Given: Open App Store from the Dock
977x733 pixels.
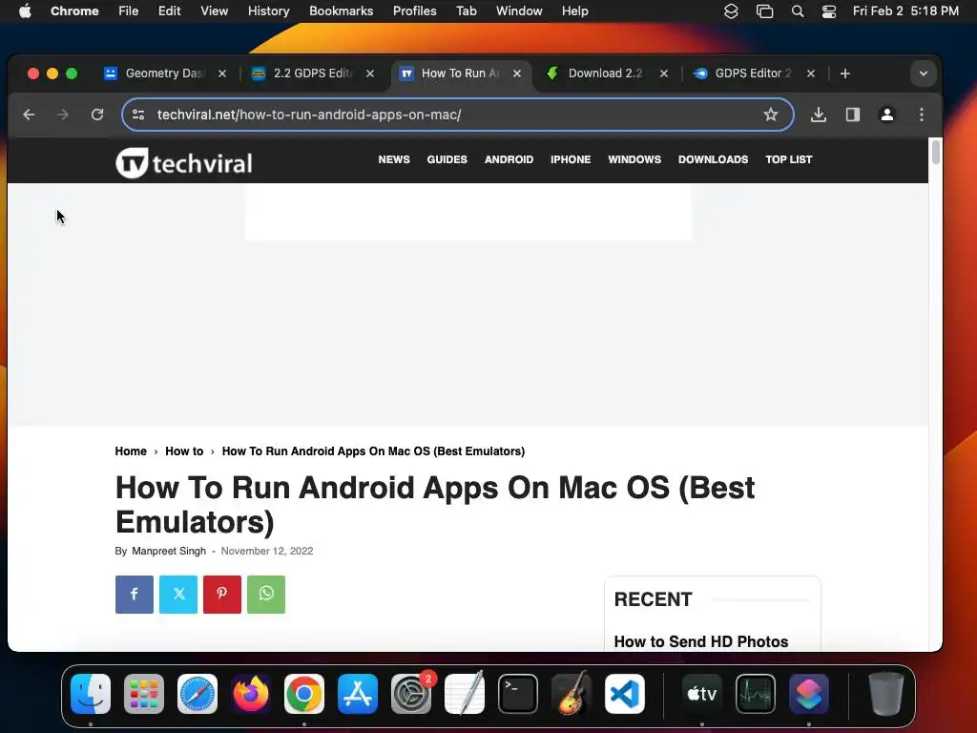Looking at the screenshot, I should [358, 694].
